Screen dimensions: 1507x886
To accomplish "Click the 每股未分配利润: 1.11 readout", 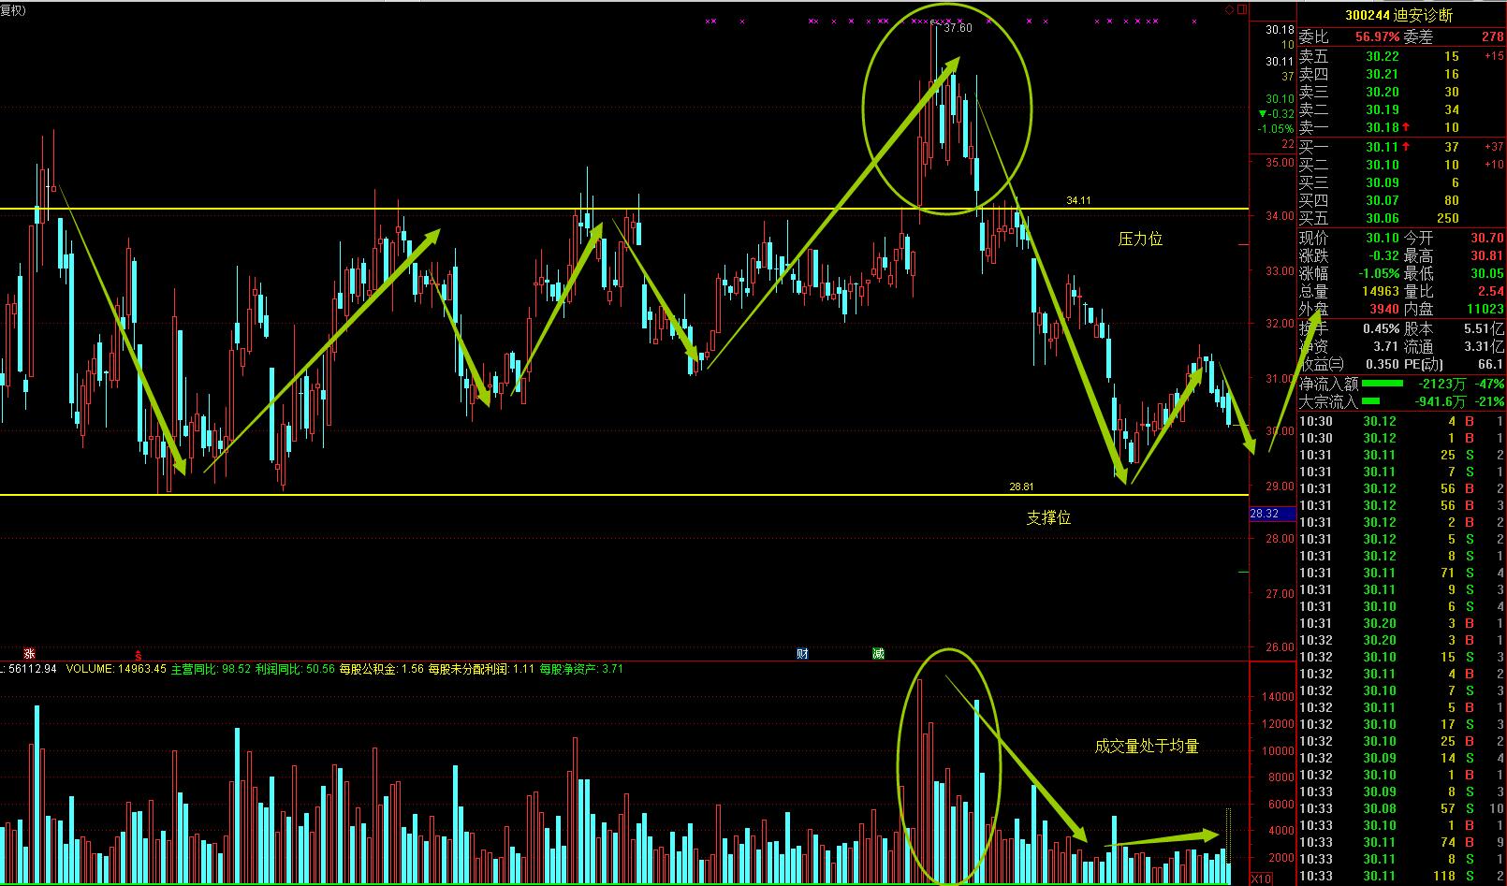I will 481,669.
